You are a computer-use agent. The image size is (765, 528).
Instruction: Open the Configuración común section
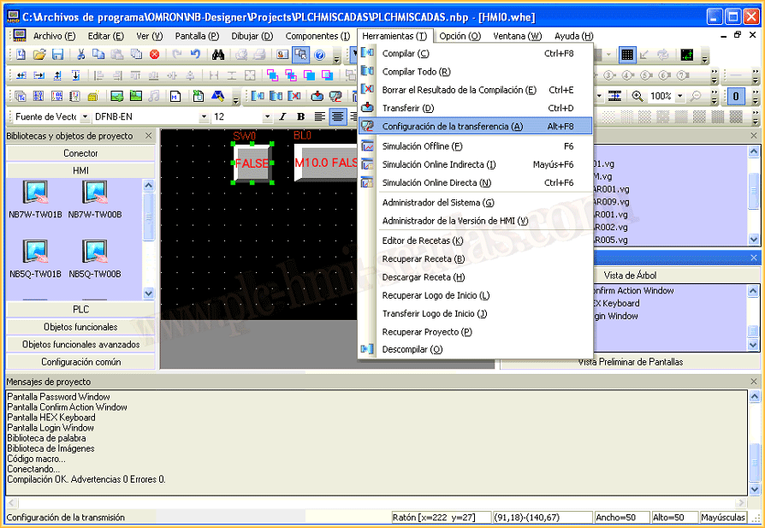coord(80,362)
